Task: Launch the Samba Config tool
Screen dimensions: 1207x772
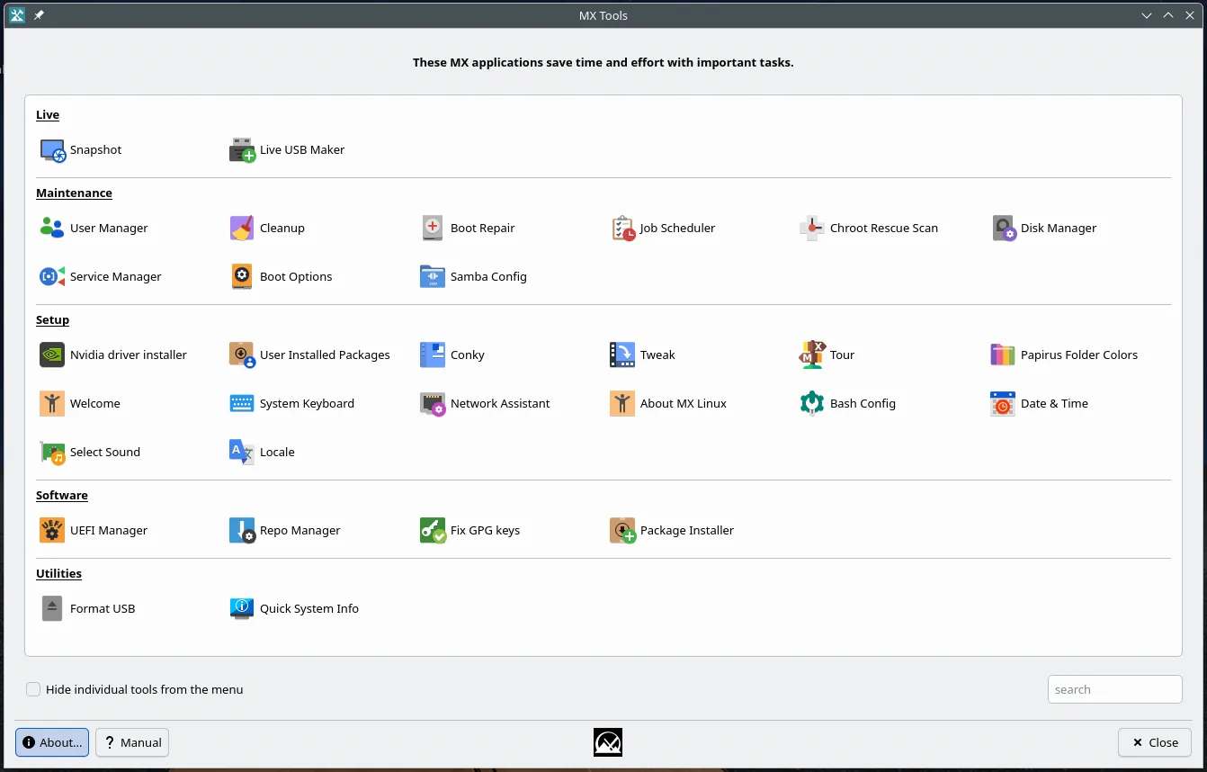Action: pos(473,276)
